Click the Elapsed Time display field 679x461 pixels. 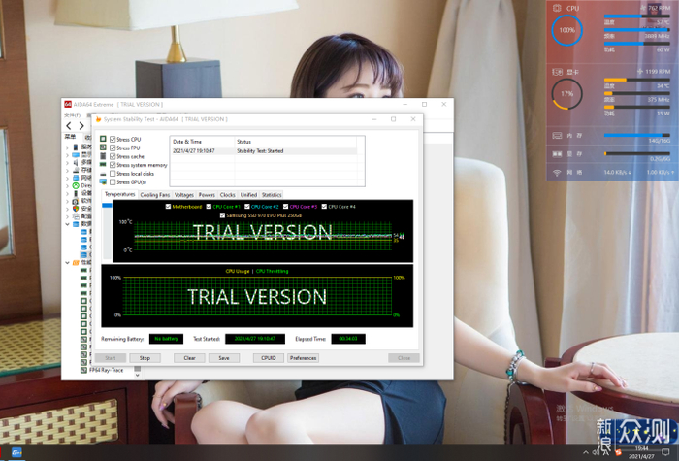[347, 339]
